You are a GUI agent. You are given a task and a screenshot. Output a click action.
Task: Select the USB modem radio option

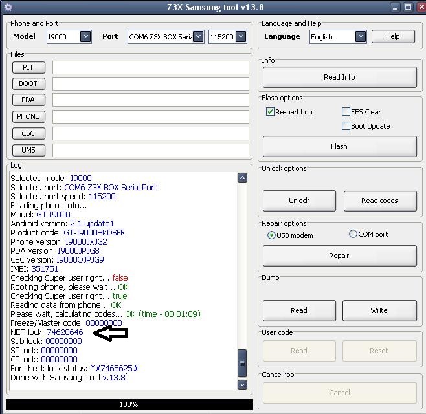(x=271, y=235)
